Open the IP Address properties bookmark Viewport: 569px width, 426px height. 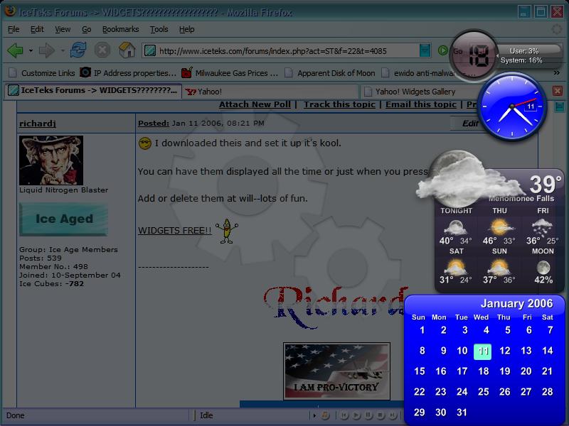click(x=128, y=73)
